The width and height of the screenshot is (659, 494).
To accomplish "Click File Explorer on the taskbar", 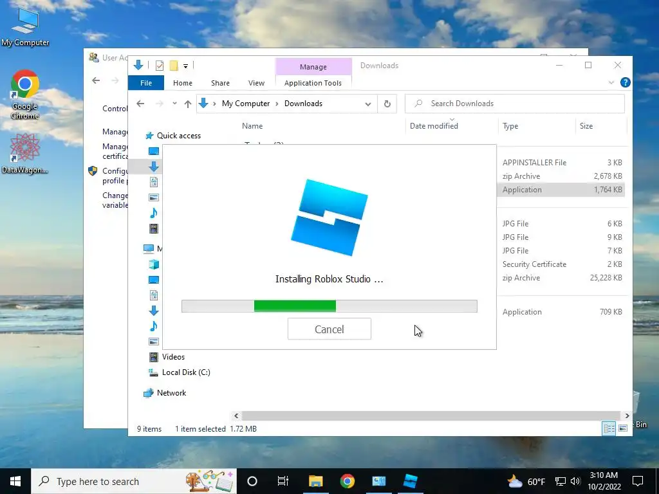I will [315, 481].
